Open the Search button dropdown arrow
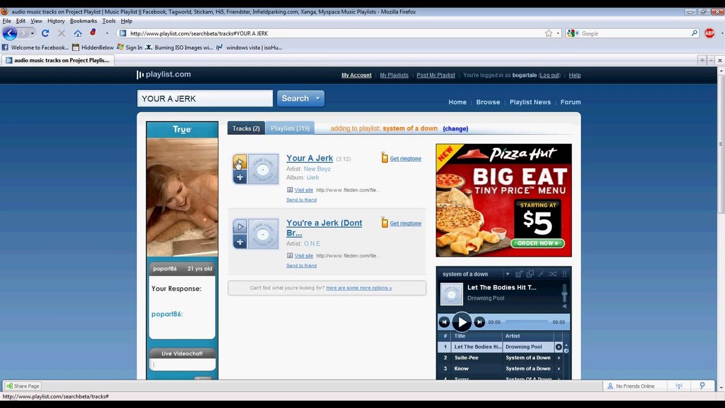Screen dimensions: 725x408 tap(318, 99)
